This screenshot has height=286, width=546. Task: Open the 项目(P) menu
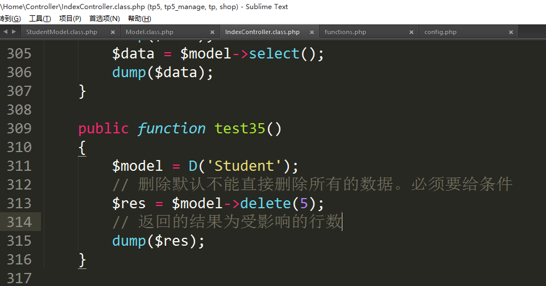pos(70,19)
